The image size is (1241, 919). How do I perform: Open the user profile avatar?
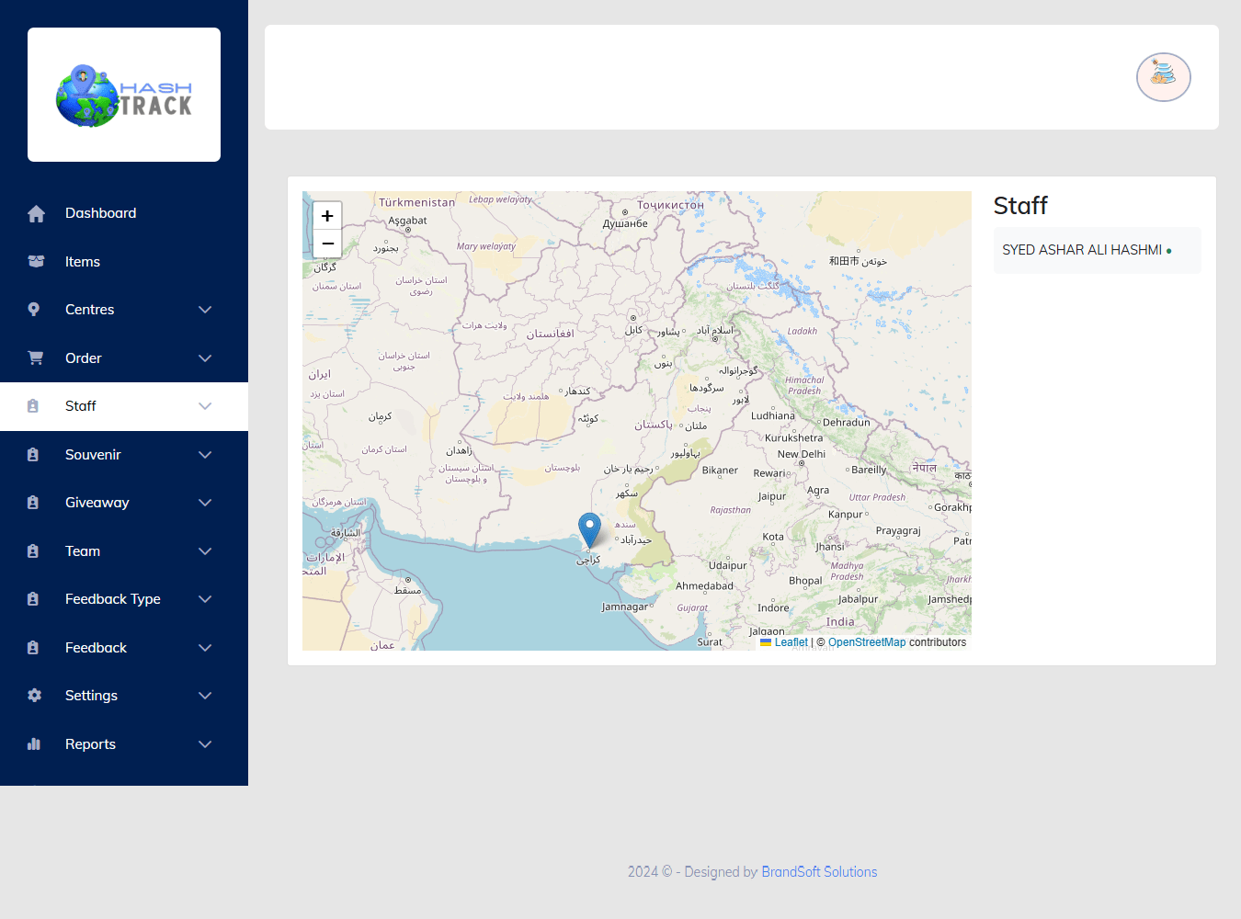pyautogui.click(x=1163, y=77)
